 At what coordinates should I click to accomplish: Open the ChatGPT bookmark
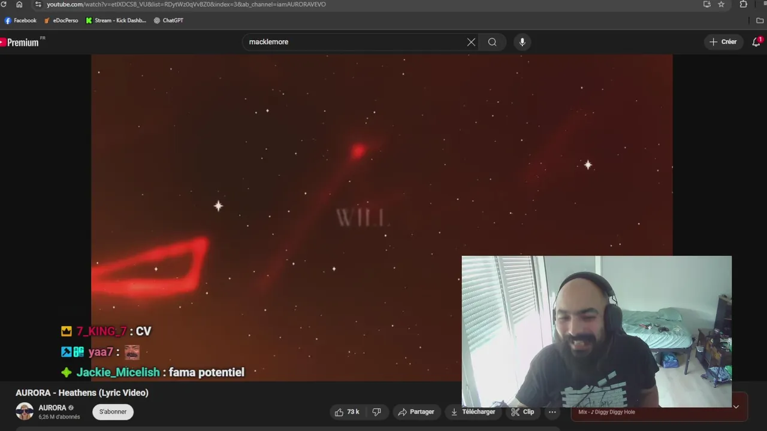point(168,20)
